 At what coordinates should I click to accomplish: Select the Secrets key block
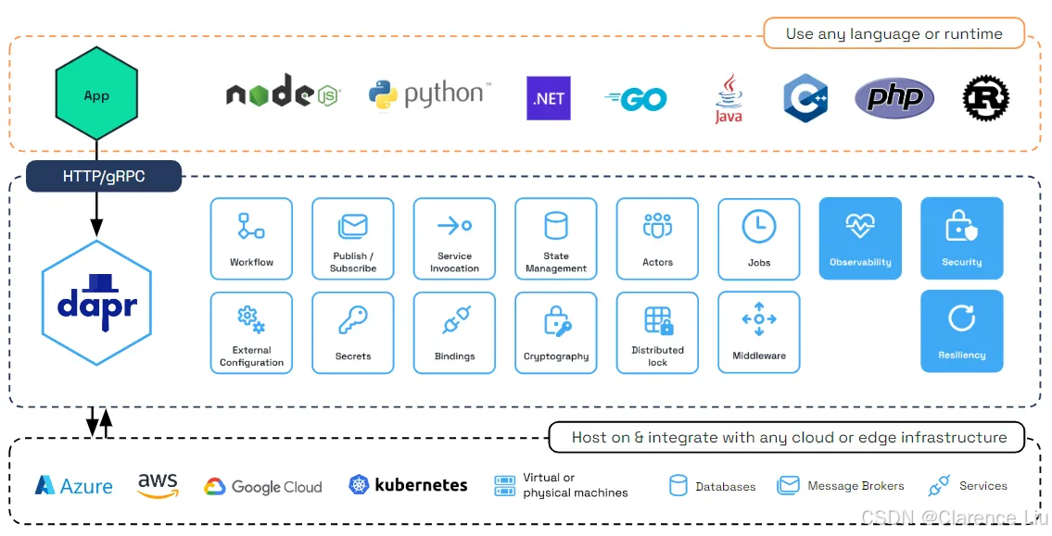tap(353, 332)
